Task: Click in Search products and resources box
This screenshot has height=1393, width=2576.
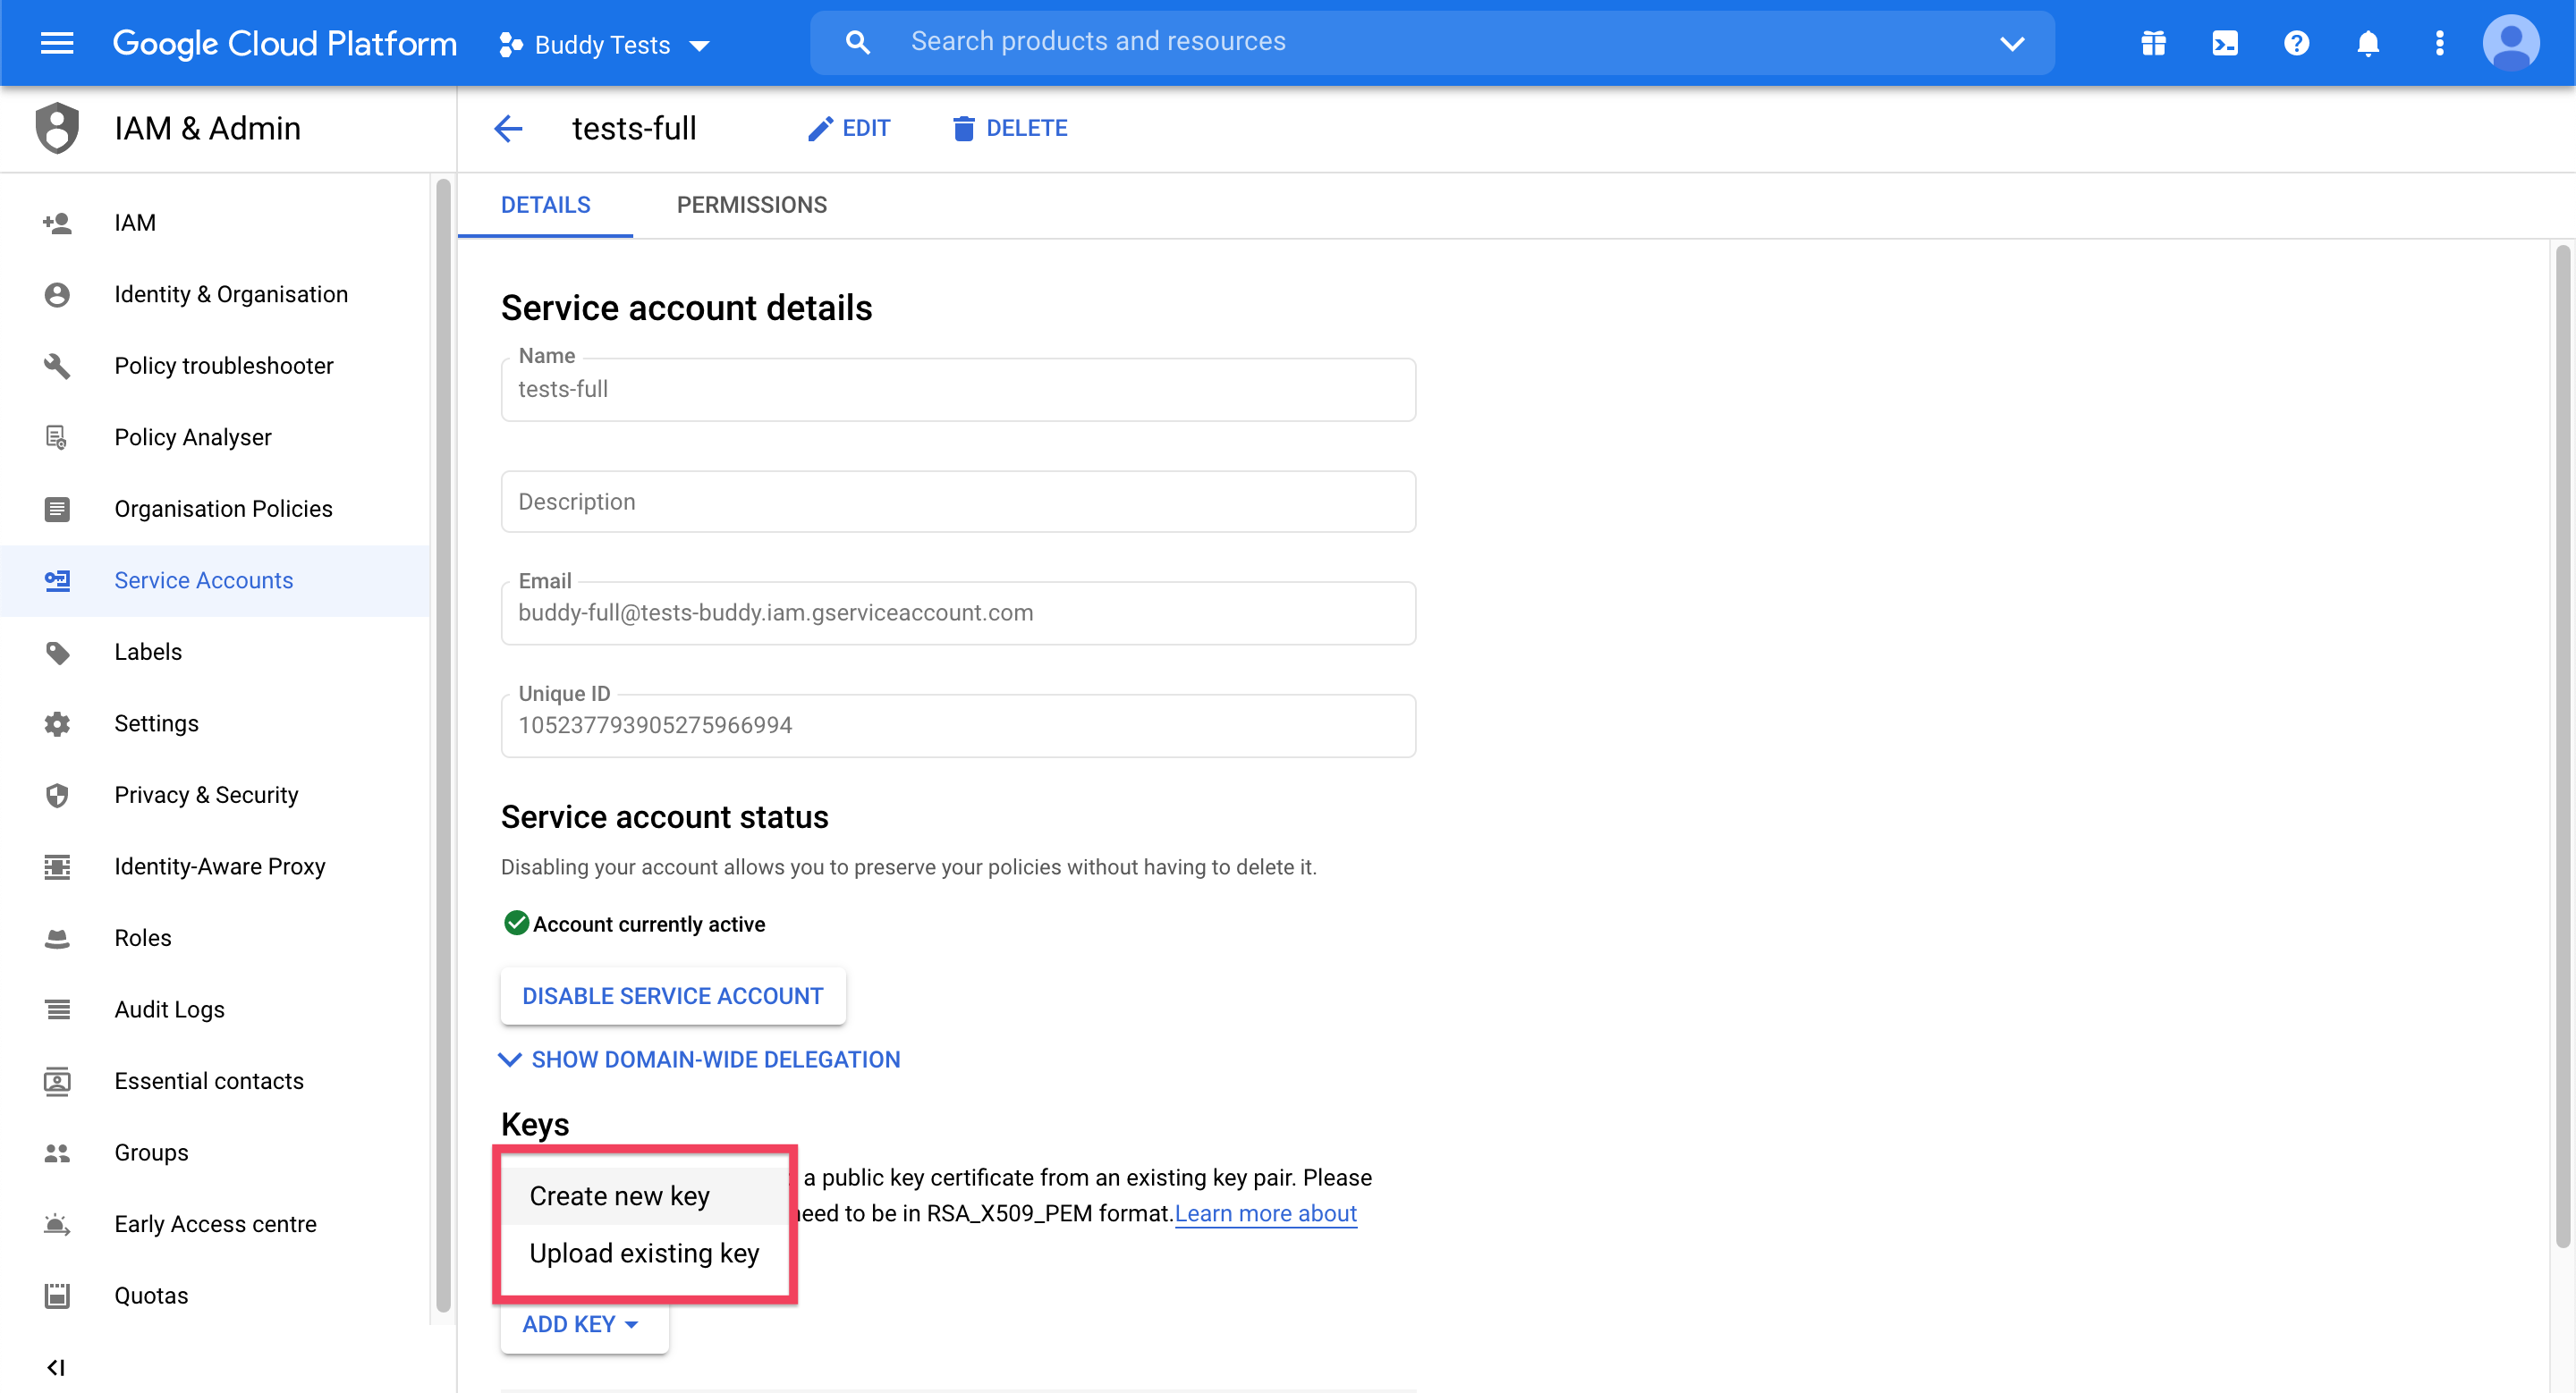Action: coord(1430,42)
